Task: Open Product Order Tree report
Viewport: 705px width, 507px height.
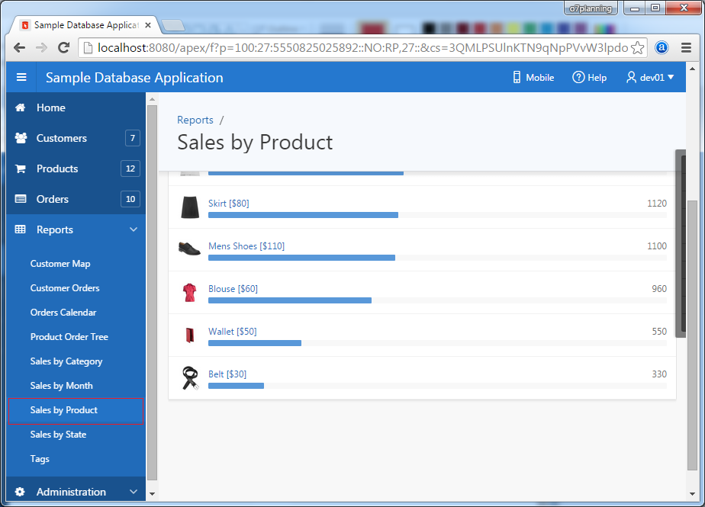Action: (x=69, y=337)
